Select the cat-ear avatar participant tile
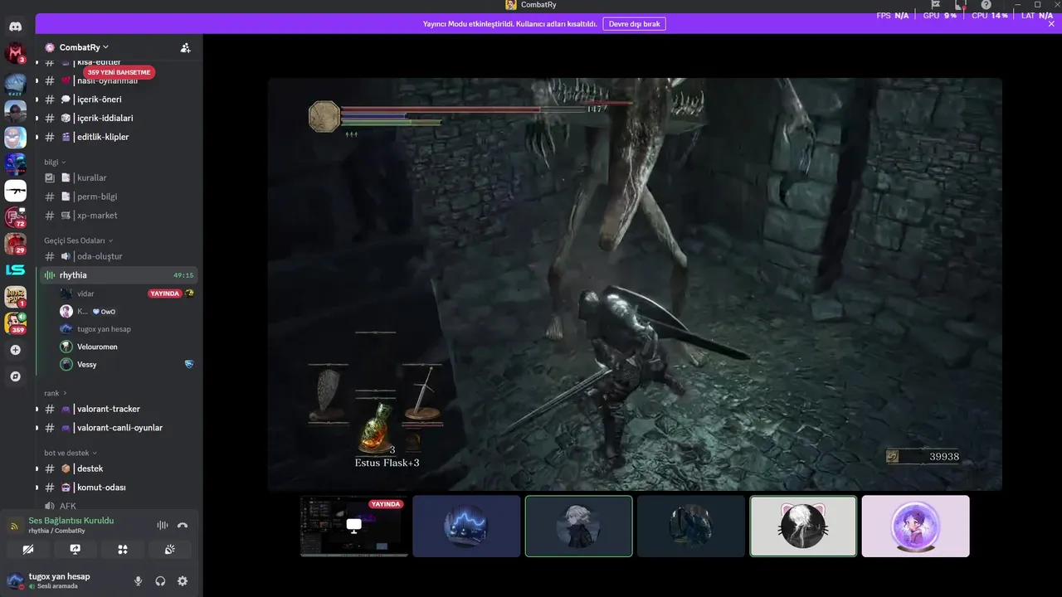Image resolution: width=1062 pixels, height=597 pixels. point(803,526)
